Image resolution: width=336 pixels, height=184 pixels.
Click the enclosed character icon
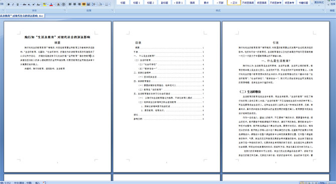(x=63, y=5)
